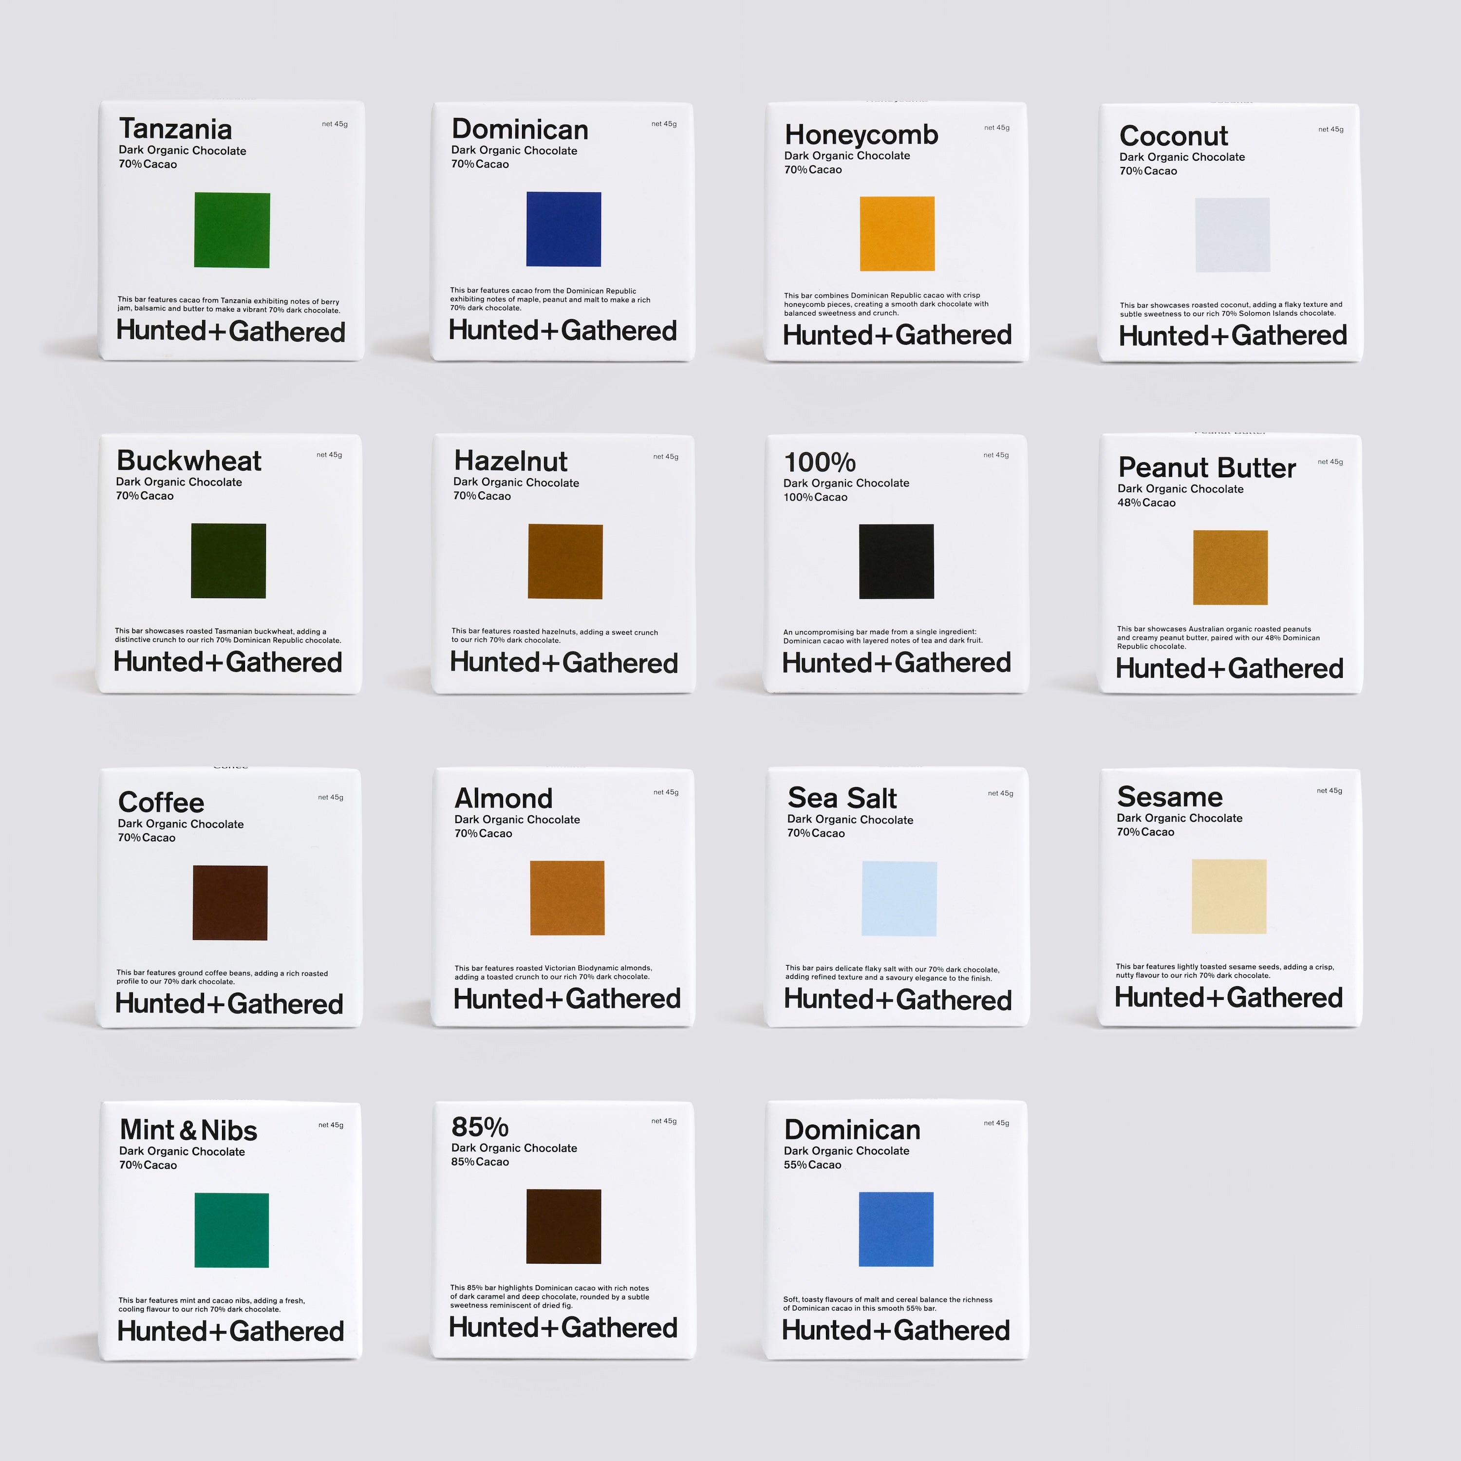
Task: Click the Coconut description mentioning Solomon Islands chocolate
Action: click(1231, 309)
